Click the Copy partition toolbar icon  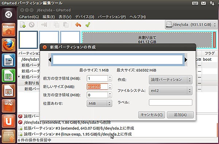click(x=57, y=25)
